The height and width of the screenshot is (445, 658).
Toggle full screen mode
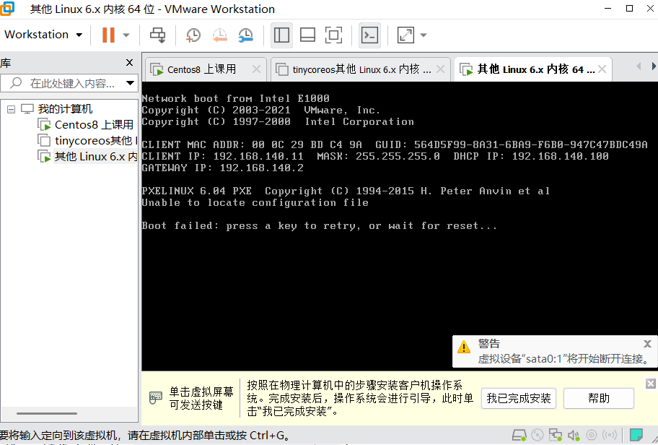coord(333,35)
